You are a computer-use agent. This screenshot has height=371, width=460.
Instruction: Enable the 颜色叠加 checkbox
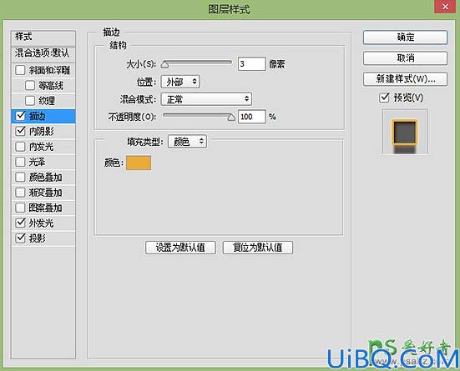[20, 177]
